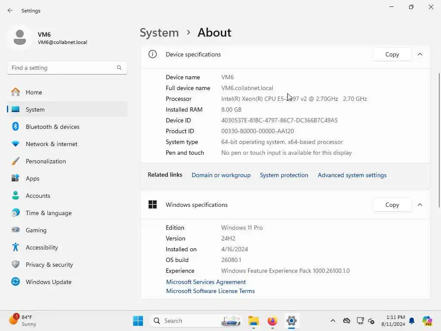Select Bluetooth & devices text label
Screen dimensions: 441x331
pos(53,127)
